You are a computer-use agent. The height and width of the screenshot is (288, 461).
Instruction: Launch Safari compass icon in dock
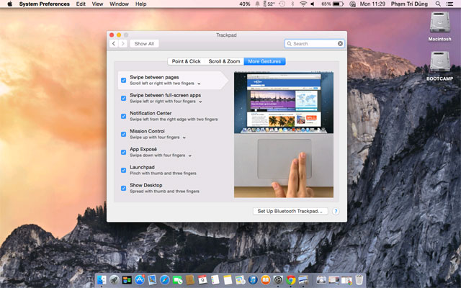coord(165,280)
